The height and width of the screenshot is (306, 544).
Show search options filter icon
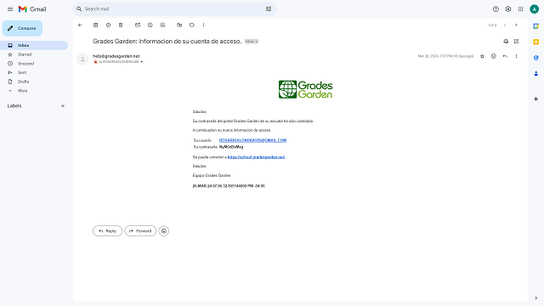tap(269, 9)
